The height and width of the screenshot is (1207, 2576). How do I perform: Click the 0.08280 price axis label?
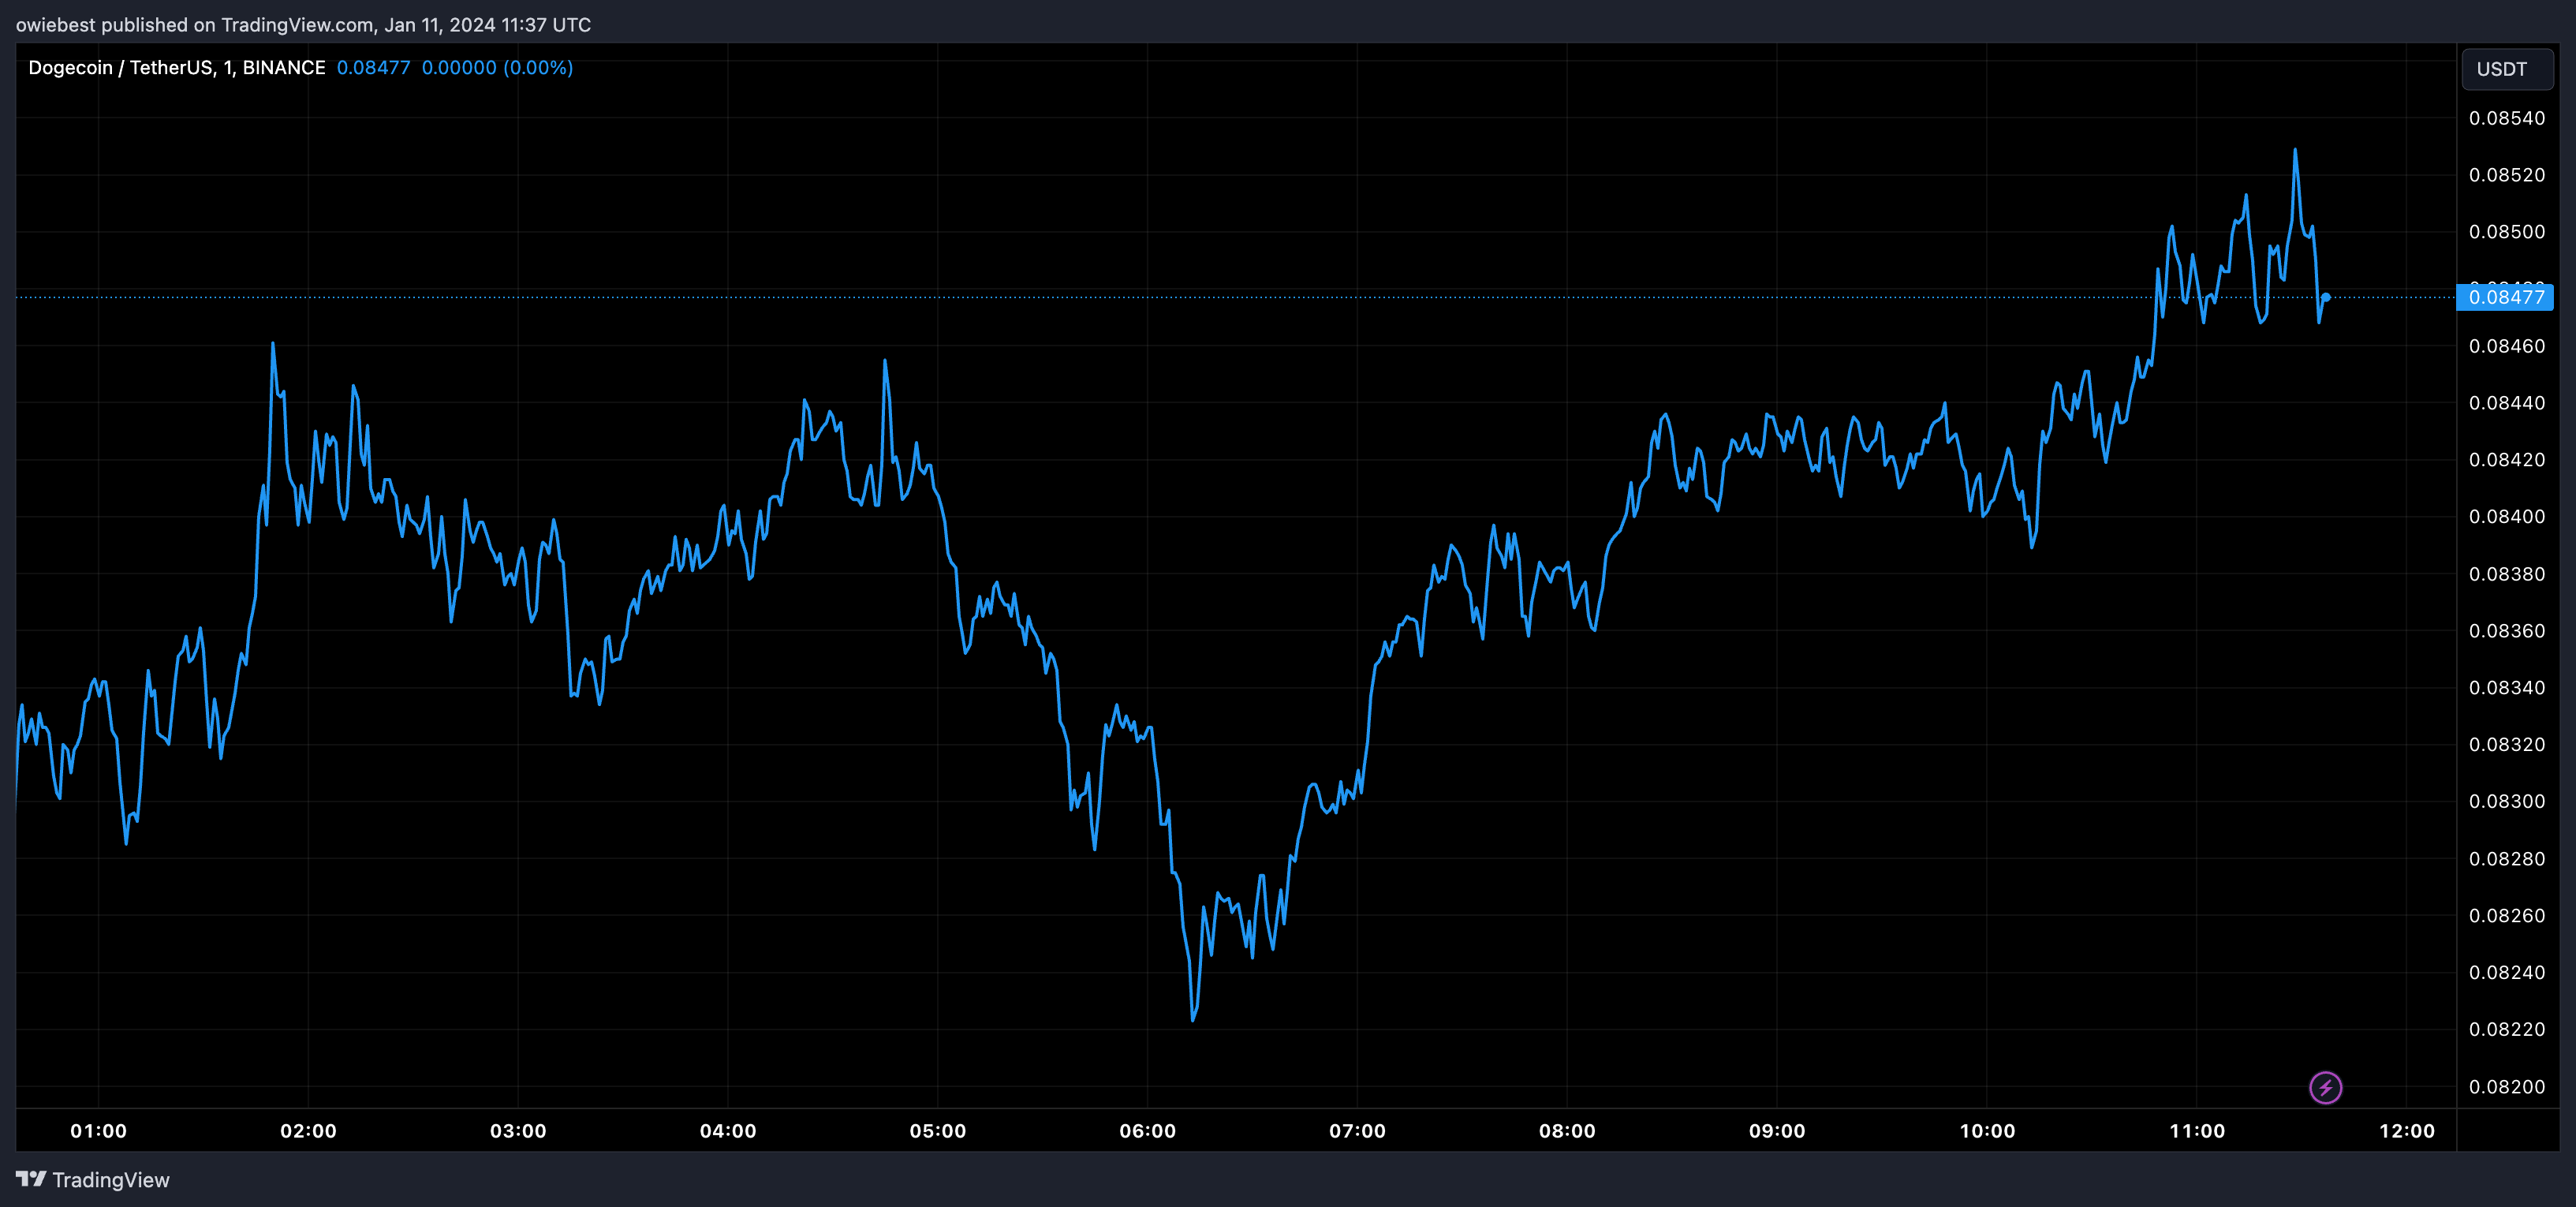coord(2507,859)
